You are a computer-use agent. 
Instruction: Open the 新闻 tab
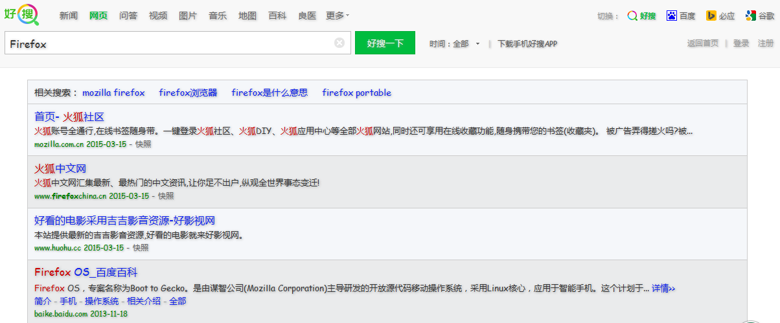click(69, 16)
